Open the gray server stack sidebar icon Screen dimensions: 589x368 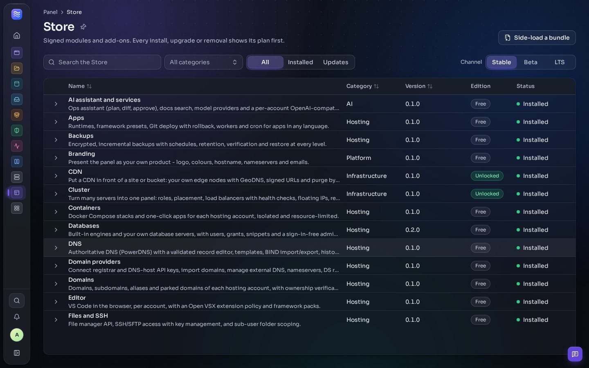click(x=17, y=177)
